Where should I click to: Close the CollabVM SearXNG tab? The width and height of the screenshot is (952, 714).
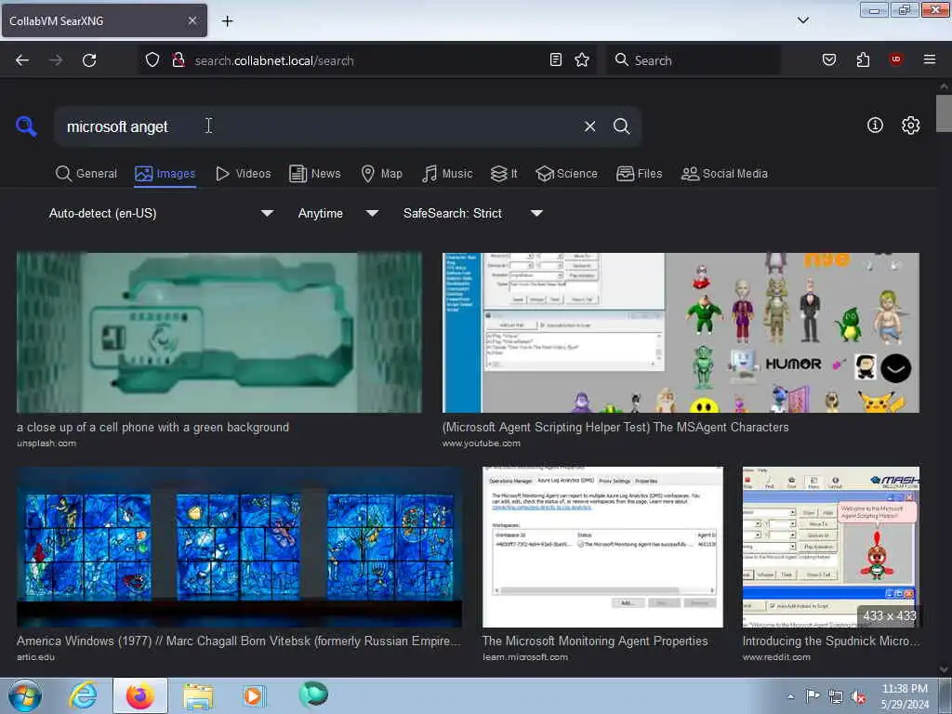coord(192,20)
